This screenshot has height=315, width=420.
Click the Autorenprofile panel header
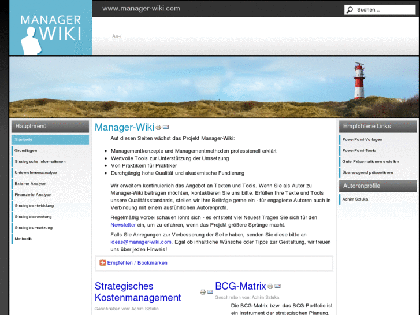tap(378, 186)
